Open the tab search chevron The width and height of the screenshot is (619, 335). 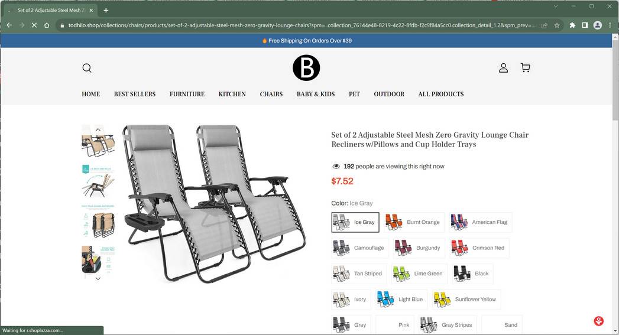coord(555,6)
